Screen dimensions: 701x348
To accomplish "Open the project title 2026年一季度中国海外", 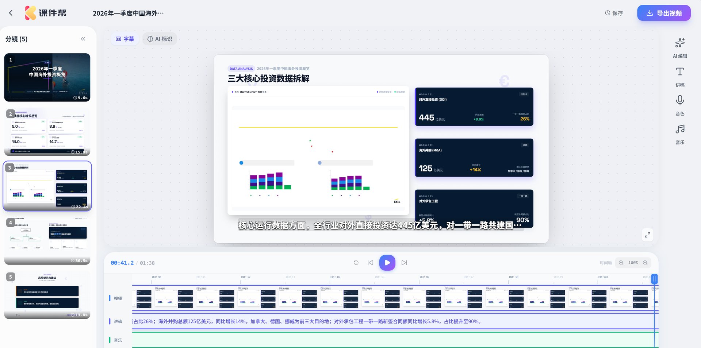I will point(128,13).
